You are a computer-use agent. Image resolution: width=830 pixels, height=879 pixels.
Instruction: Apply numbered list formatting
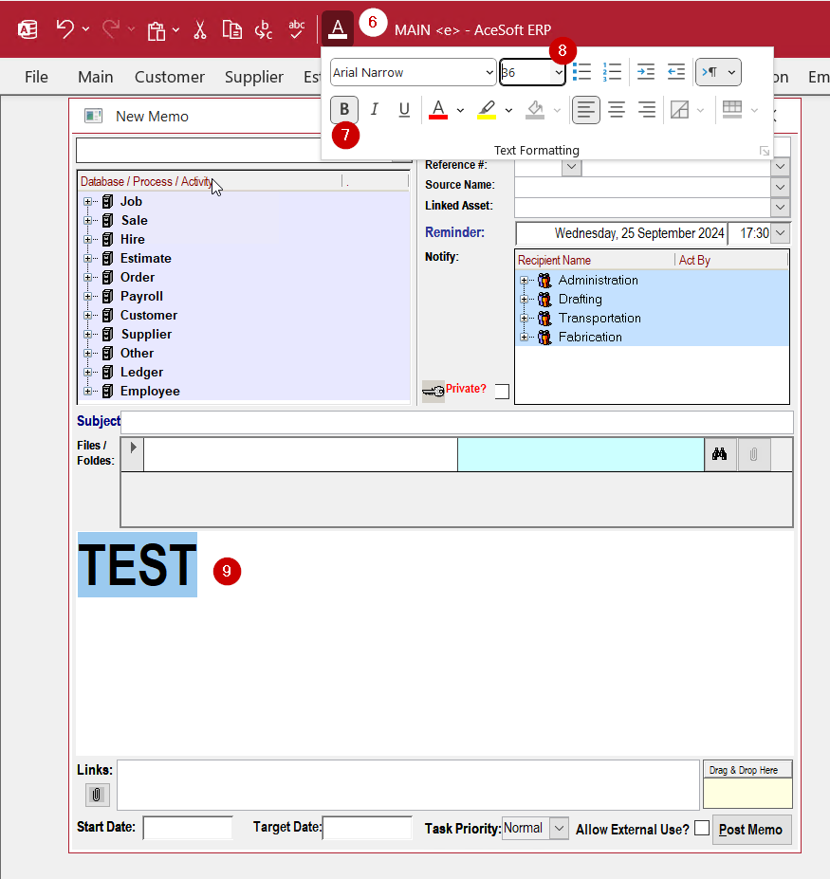tap(612, 72)
